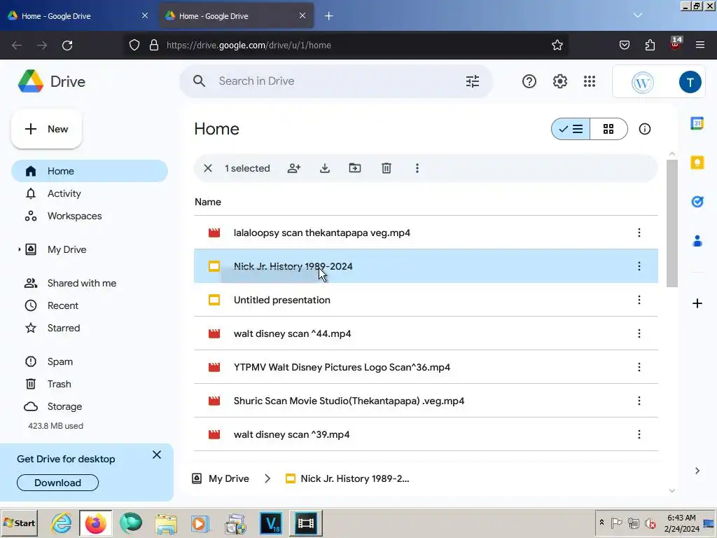Click My Drive in breadcrumb path
717x538 pixels.
coord(221,478)
